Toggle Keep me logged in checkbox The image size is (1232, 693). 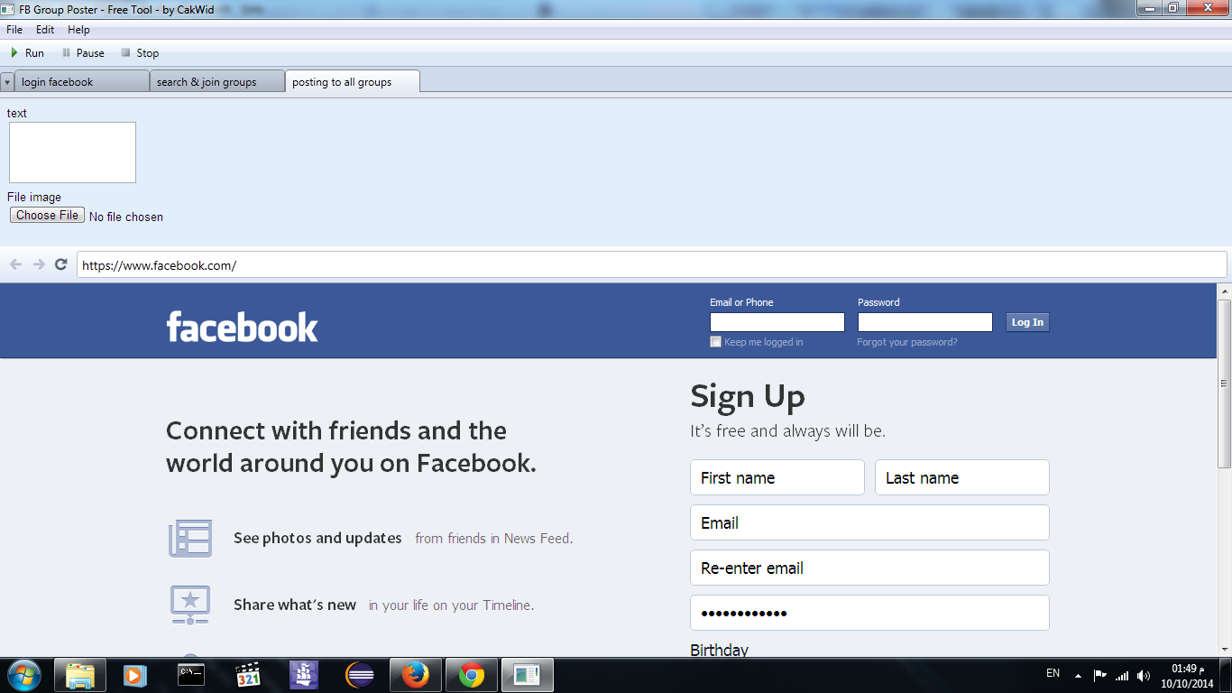click(x=716, y=342)
